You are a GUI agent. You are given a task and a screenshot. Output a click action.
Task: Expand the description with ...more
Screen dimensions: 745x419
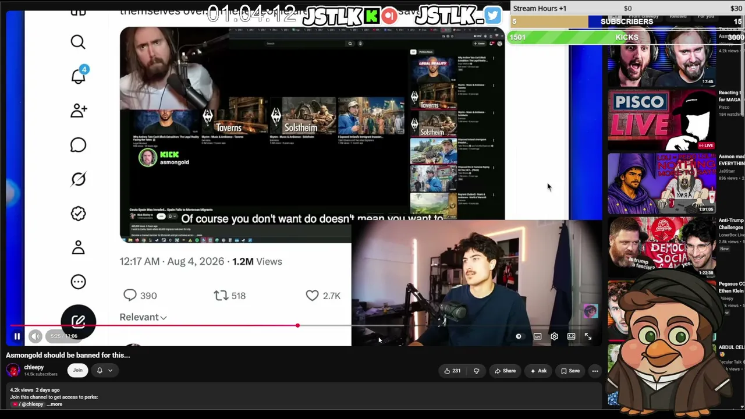pyautogui.click(x=55, y=404)
